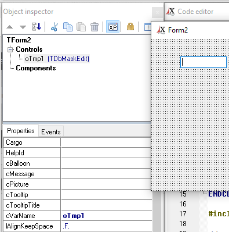Click line number 18 in code editor
The height and width of the screenshot is (232, 229).
[183, 224]
